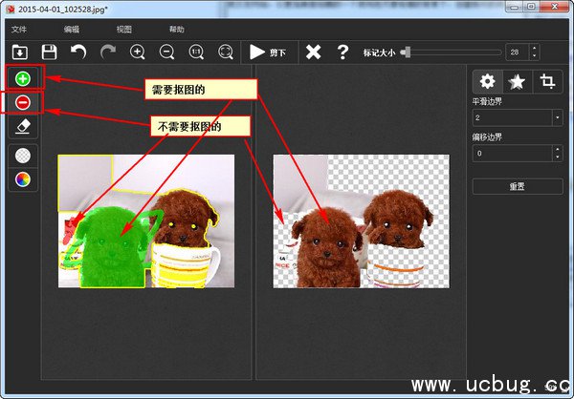Clear all marks with the X icon

click(313, 52)
